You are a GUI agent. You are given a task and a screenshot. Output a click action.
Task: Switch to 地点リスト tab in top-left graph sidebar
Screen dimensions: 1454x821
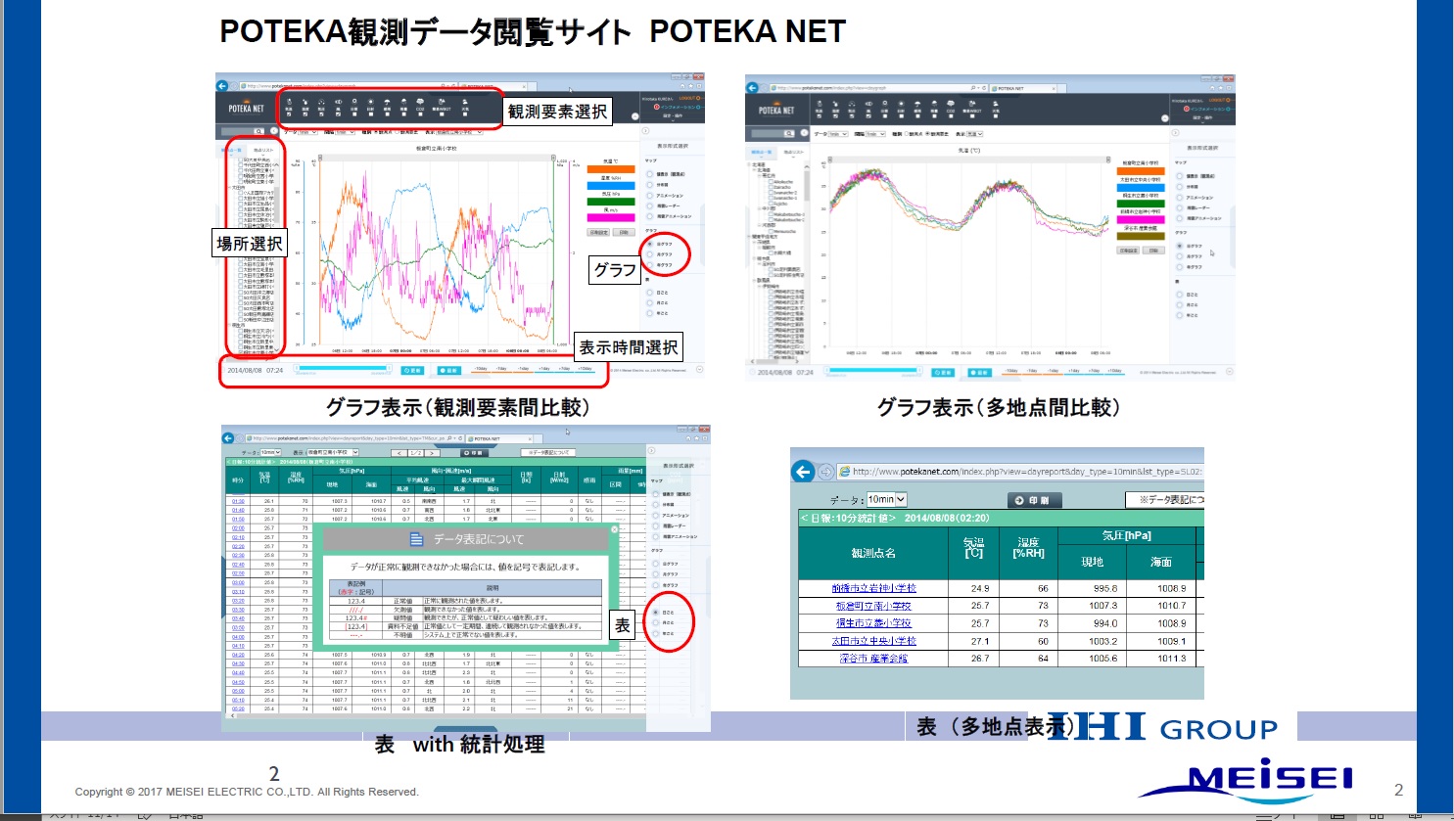point(263,151)
